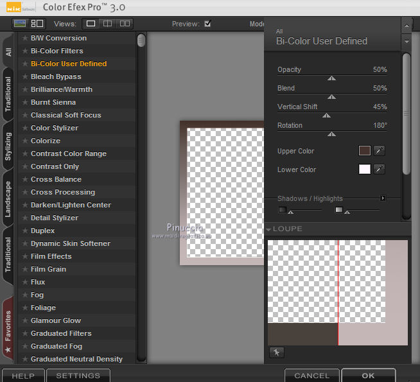Switch to the Stylizing tab
Viewport: 420px width, 382px height.
(8, 146)
